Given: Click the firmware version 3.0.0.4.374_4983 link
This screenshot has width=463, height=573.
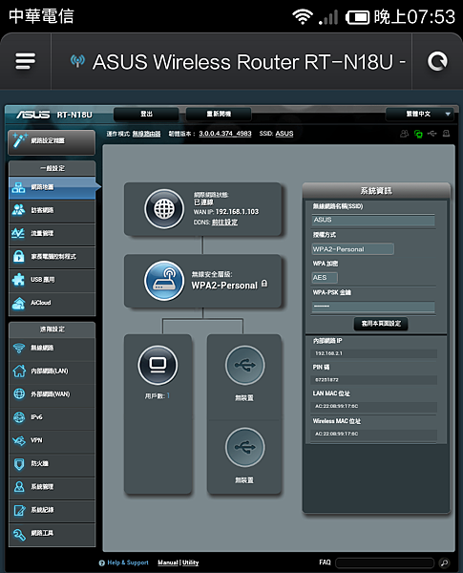Looking at the screenshot, I should (x=225, y=134).
